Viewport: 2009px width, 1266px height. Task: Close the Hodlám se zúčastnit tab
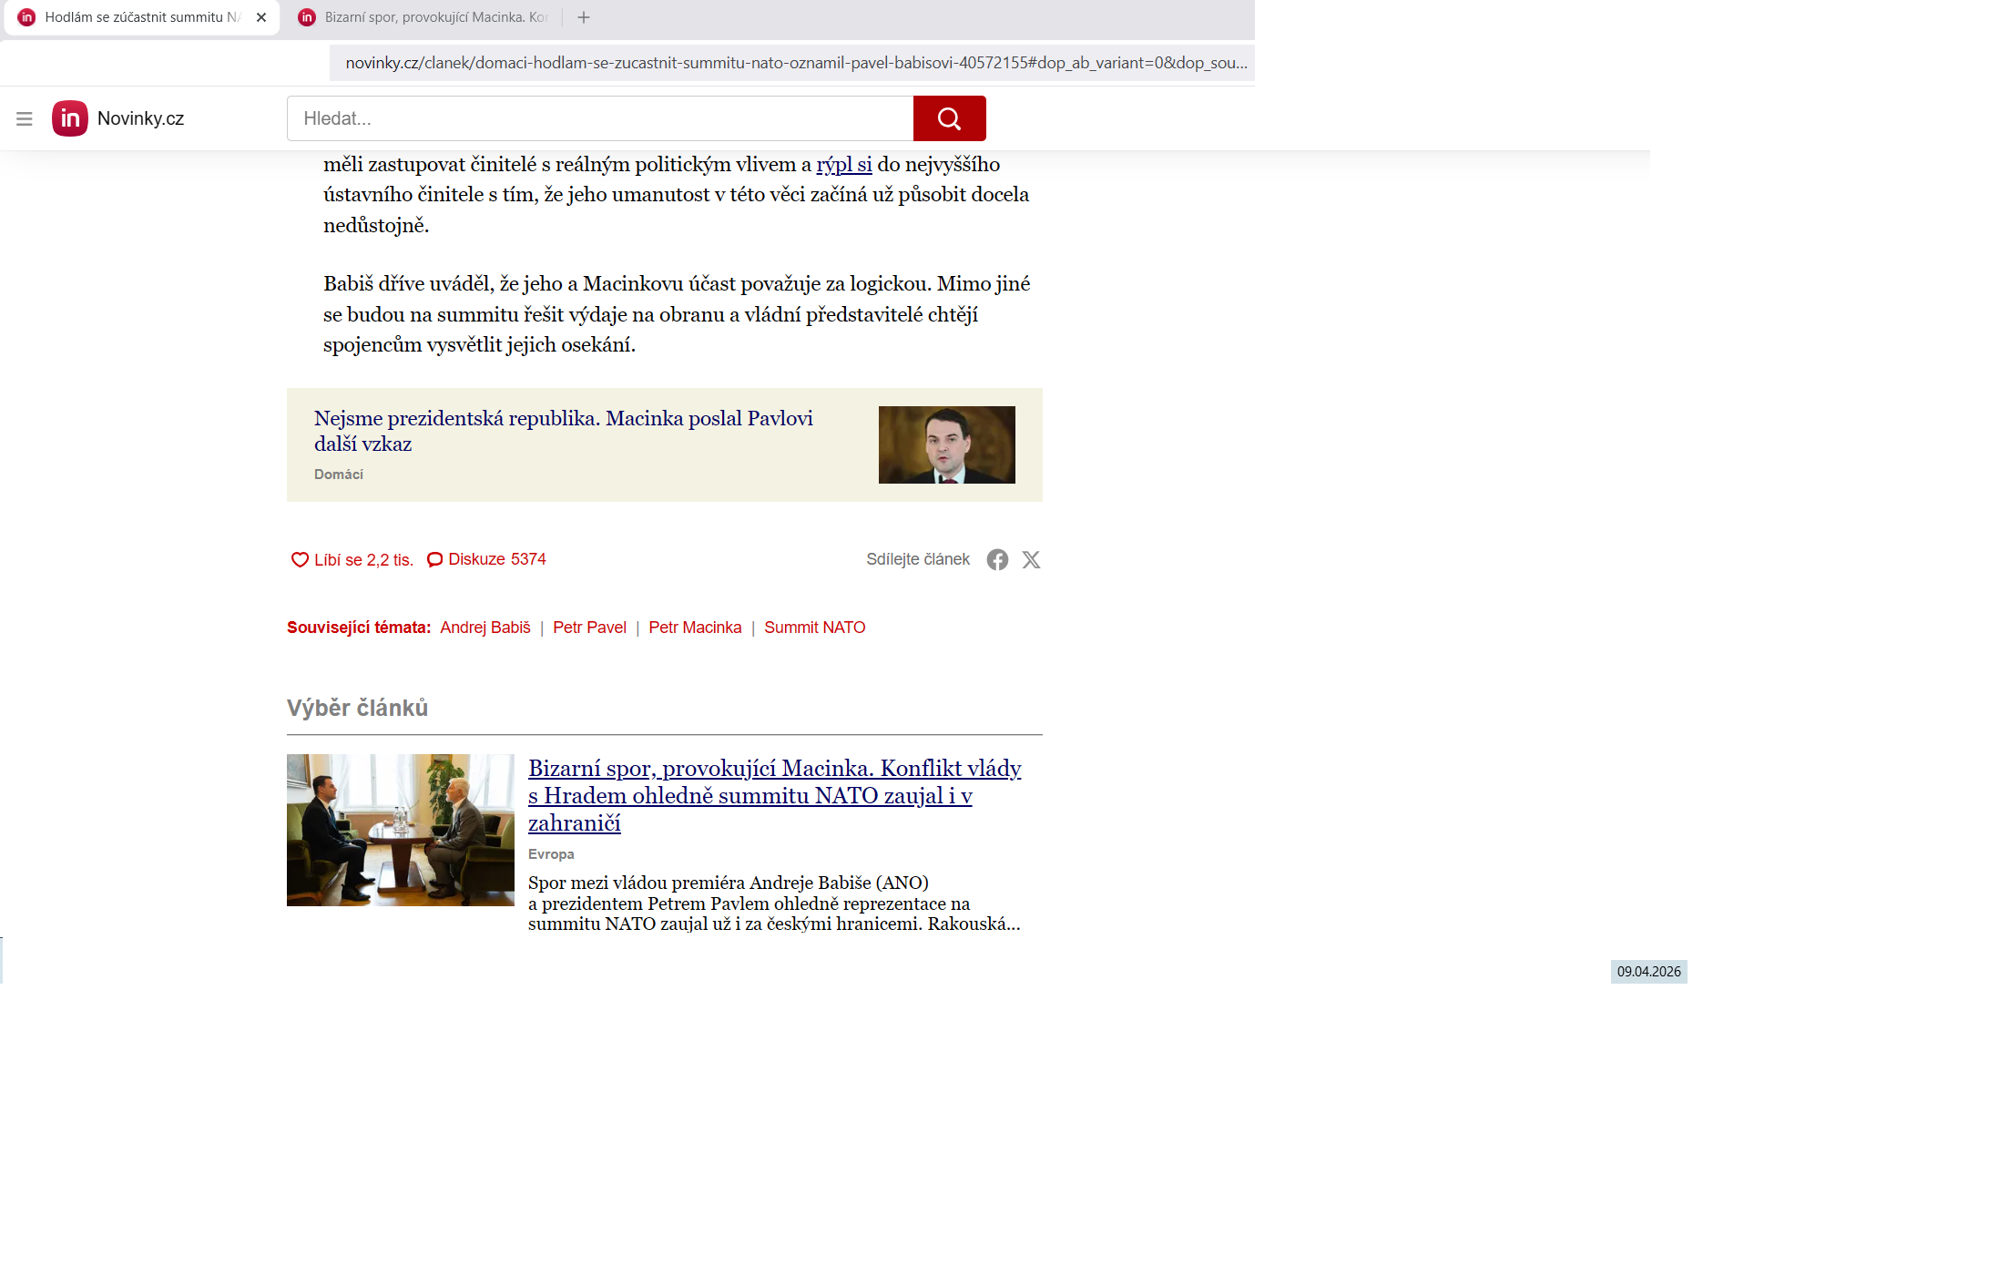click(x=261, y=17)
